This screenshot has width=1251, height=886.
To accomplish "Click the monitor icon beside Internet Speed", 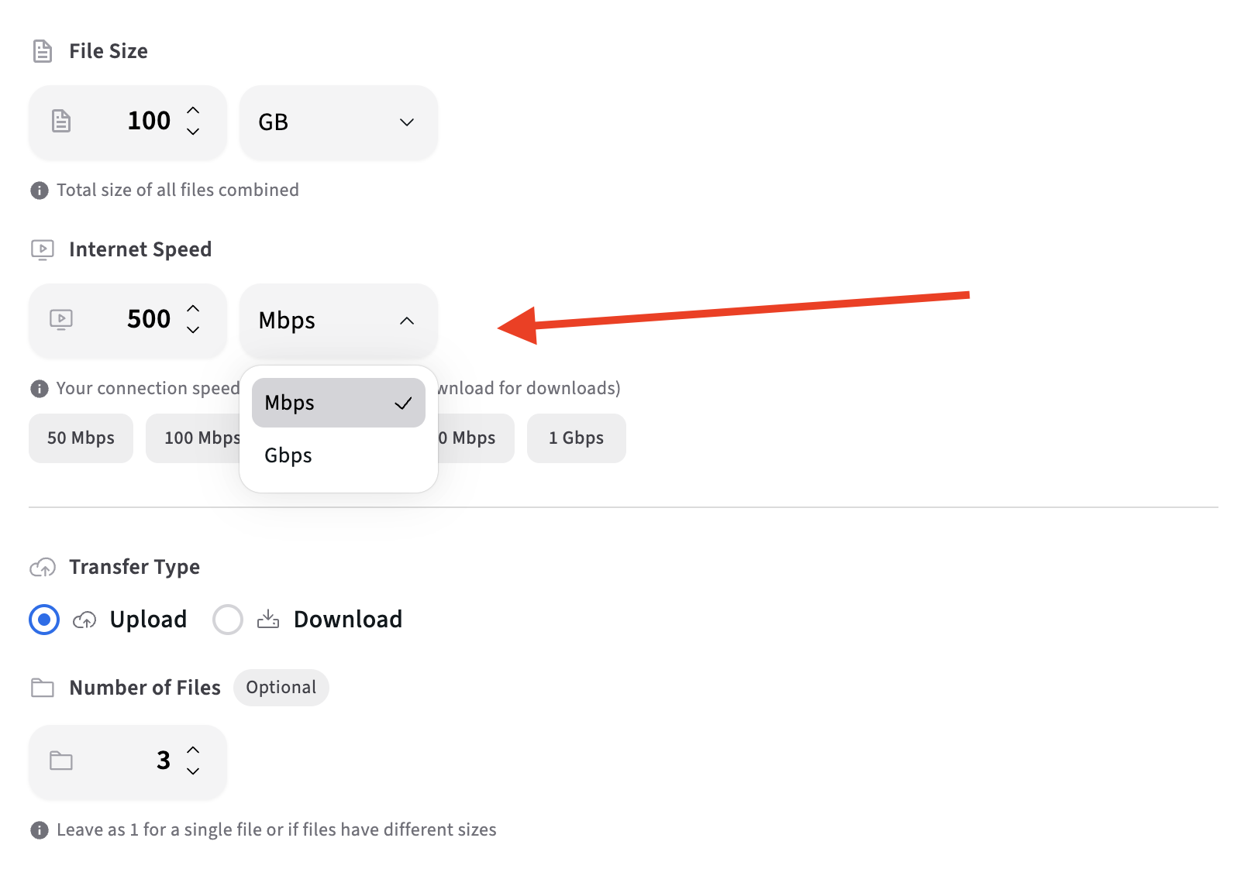I will point(43,249).
